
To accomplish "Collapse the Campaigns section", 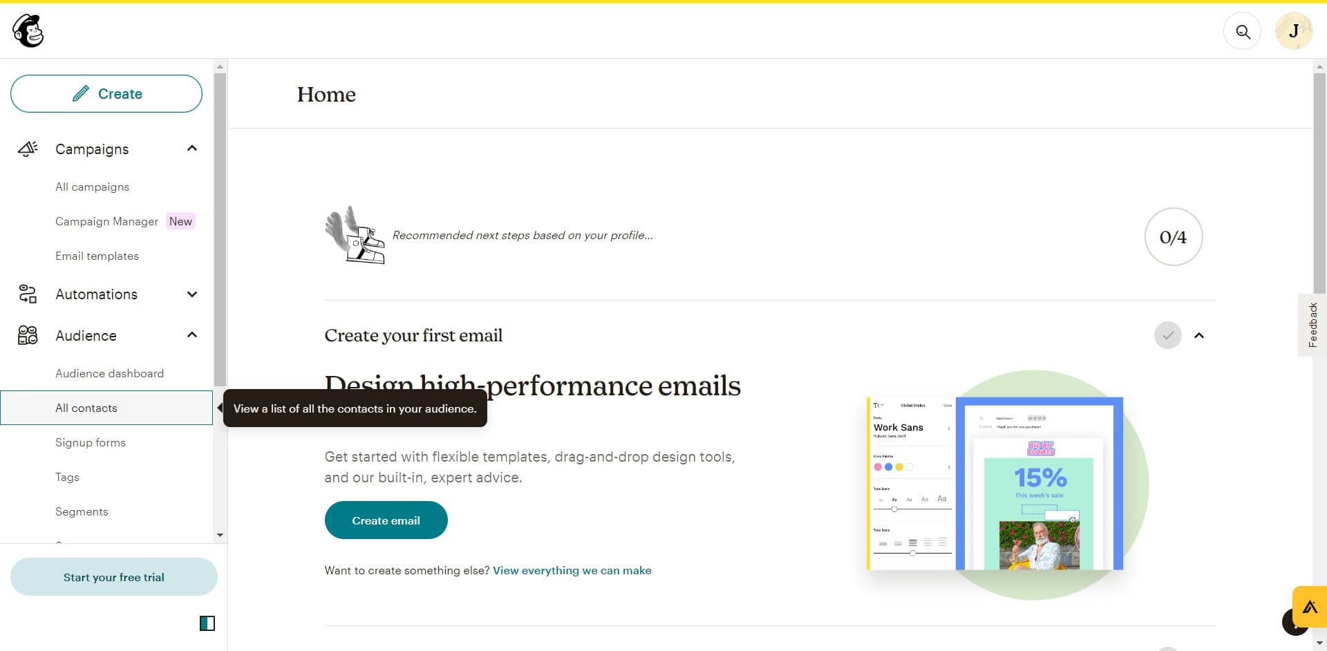I will (x=191, y=148).
